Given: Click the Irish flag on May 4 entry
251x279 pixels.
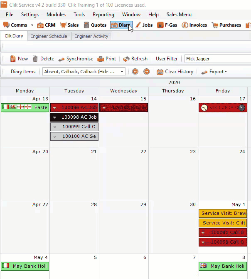Looking at the screenshot, I should point(5,266).
